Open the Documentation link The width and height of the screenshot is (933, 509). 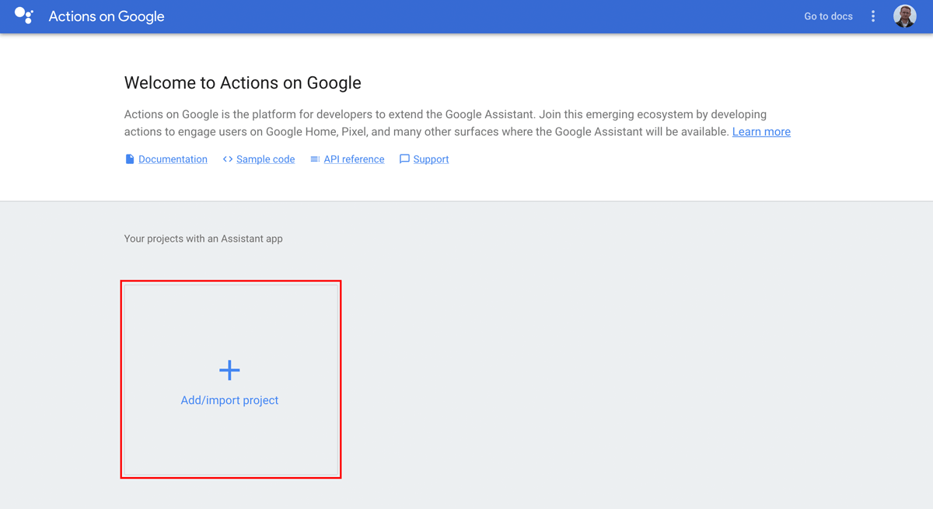coord(173,159)
